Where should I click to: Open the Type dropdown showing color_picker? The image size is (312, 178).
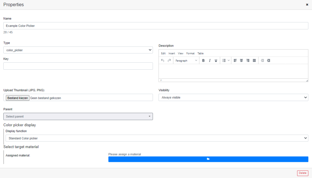(78, 50)
